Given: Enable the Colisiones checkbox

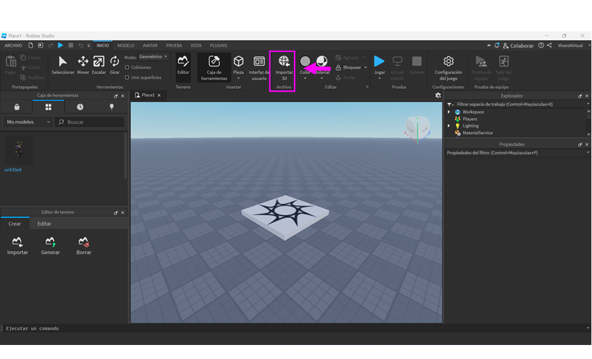Looking at the screenshot, I should pyautogui.click(x=128, y=67).
